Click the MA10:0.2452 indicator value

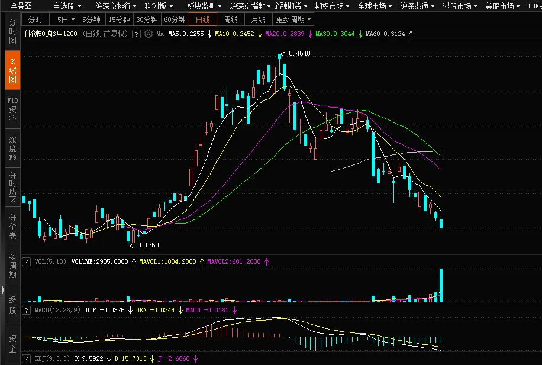pyautogui.click(x=234, y=34)
